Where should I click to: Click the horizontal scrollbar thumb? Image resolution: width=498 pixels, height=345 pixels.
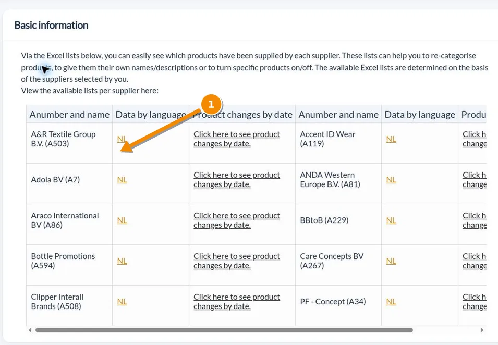224,330
